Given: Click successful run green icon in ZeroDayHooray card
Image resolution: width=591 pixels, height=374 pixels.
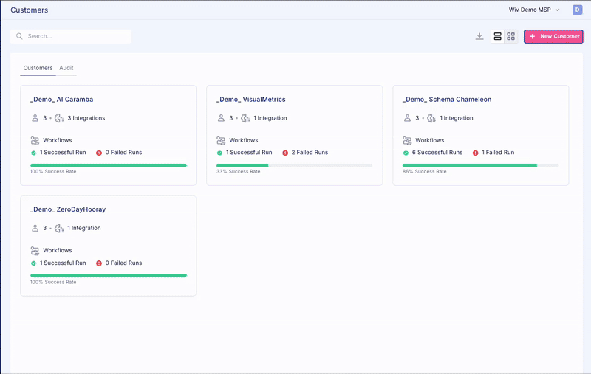Looking at the screenshot, I should 33,263.
